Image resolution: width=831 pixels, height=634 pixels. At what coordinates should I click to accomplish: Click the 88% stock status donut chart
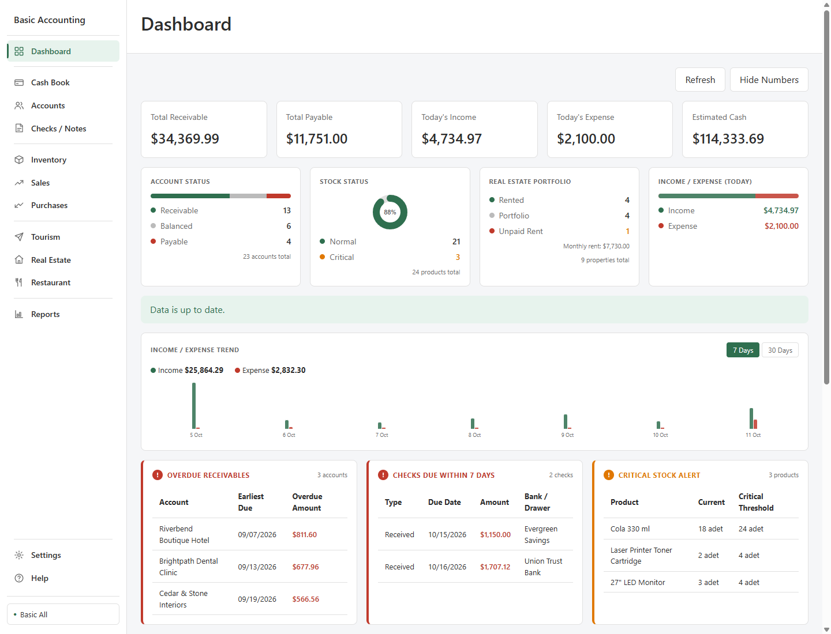click(x=390, y=212)
